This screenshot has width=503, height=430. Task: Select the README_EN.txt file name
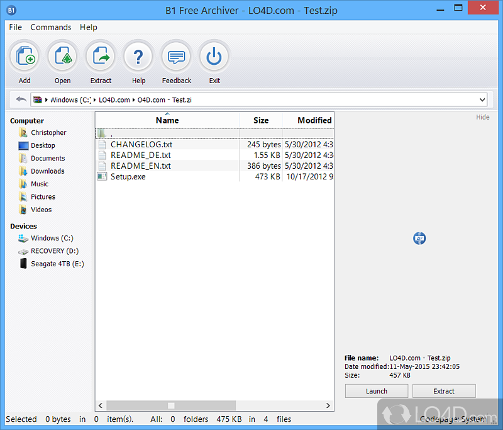click(140, 166)
